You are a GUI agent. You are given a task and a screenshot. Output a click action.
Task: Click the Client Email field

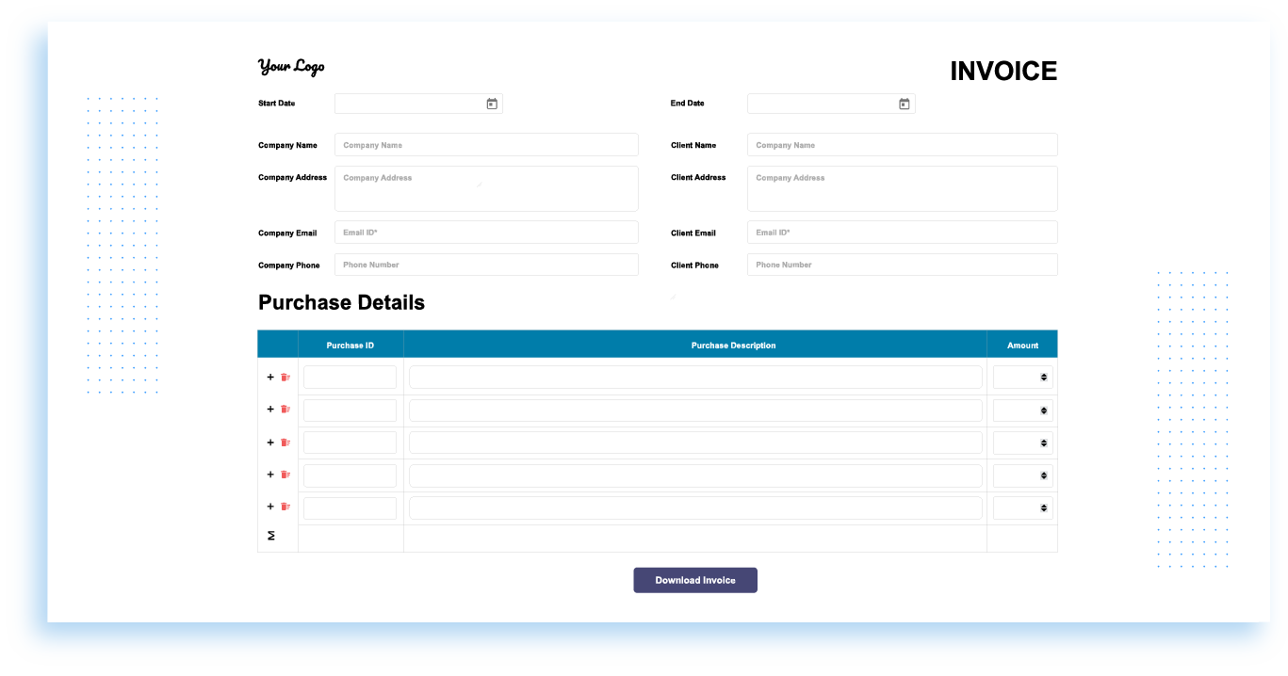(x=902, y=232)
